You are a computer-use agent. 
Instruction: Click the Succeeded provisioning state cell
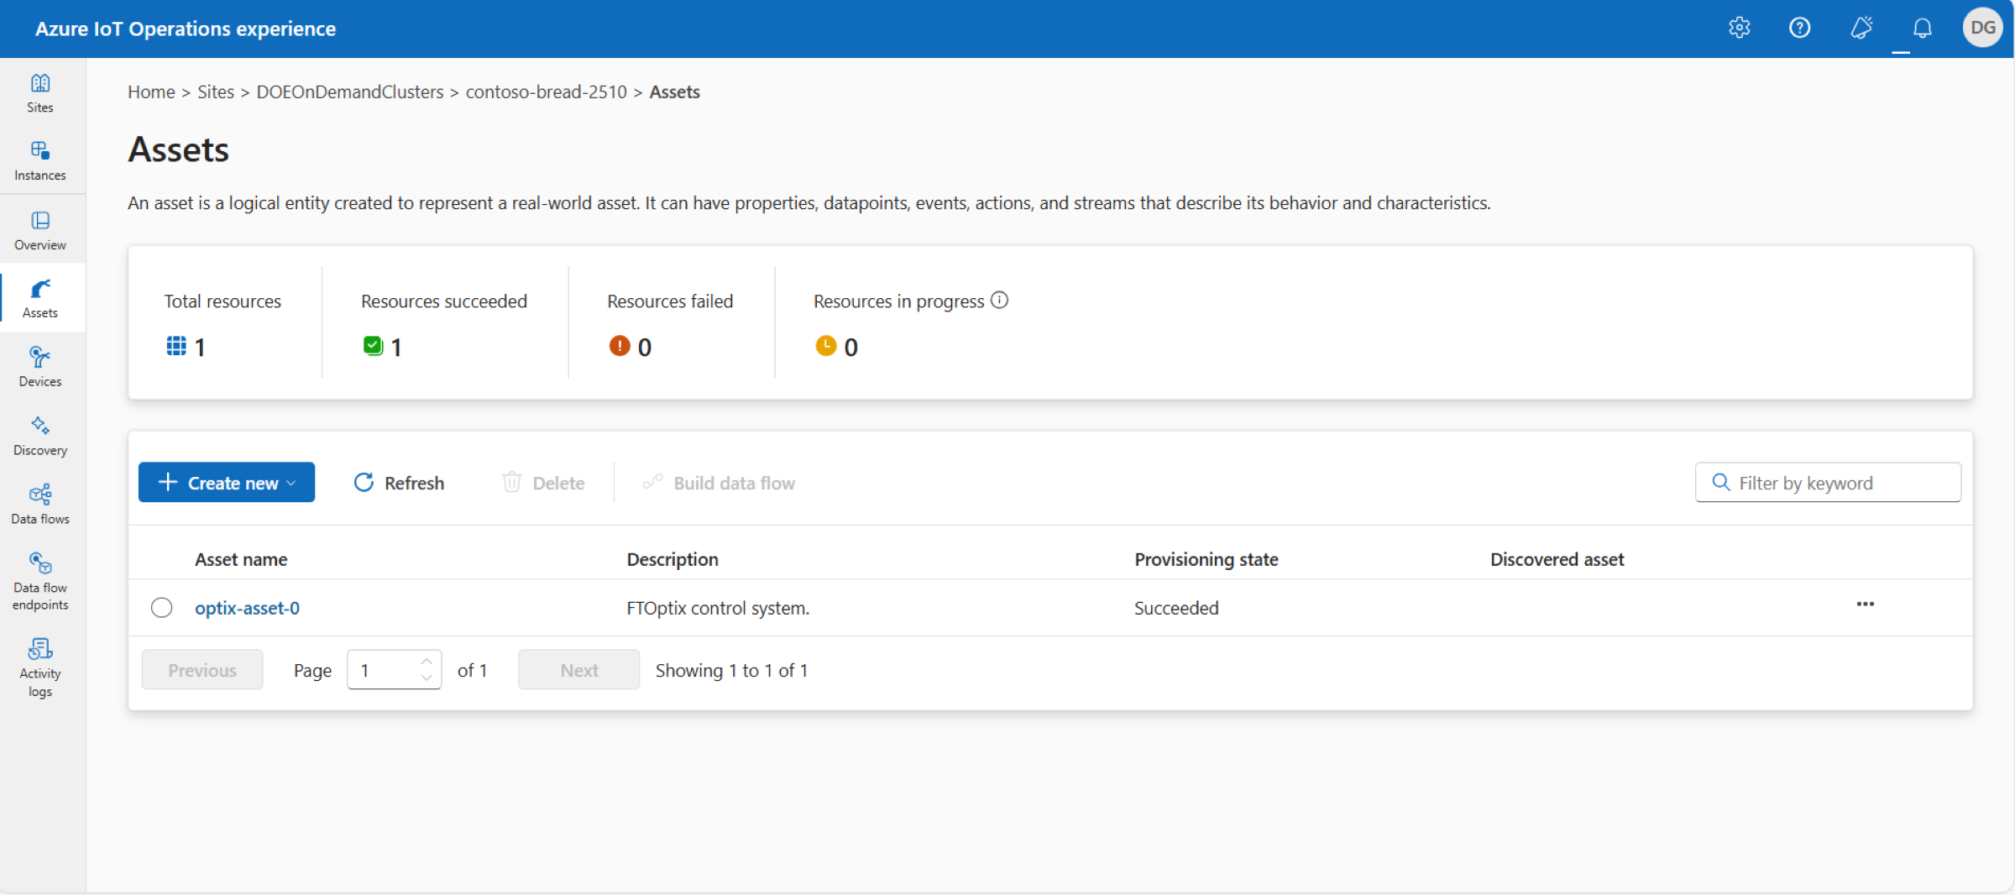[1176, 608]
